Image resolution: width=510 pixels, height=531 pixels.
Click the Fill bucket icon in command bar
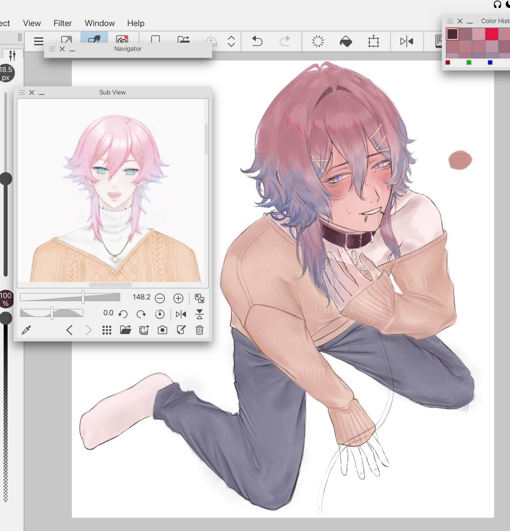coord(346,42)
